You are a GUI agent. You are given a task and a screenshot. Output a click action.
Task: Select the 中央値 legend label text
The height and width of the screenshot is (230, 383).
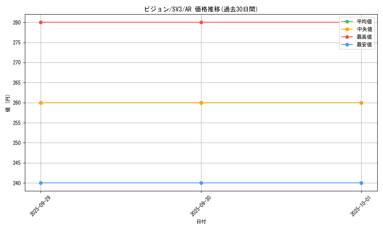(364, 29)
